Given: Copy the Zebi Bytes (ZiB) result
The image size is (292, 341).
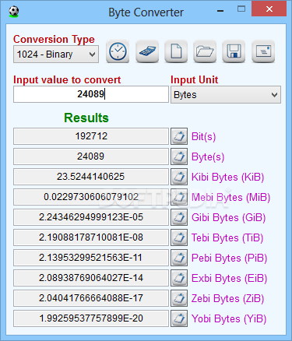Looking at the screenshot, I should (x=179, y=298).
